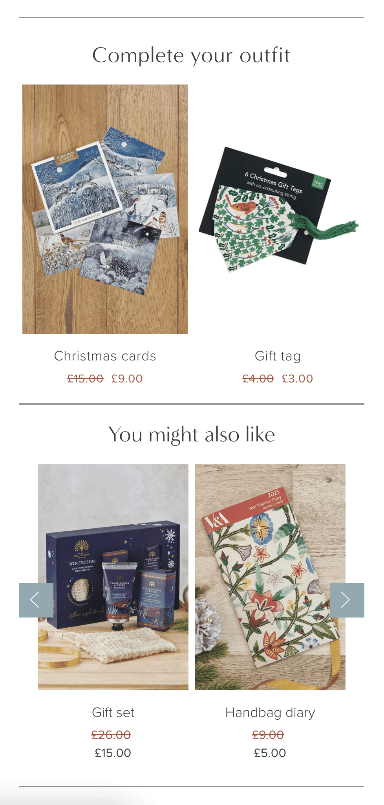
Task: Advance the carousel with the next arrow
Action: [x=347, y=600]
